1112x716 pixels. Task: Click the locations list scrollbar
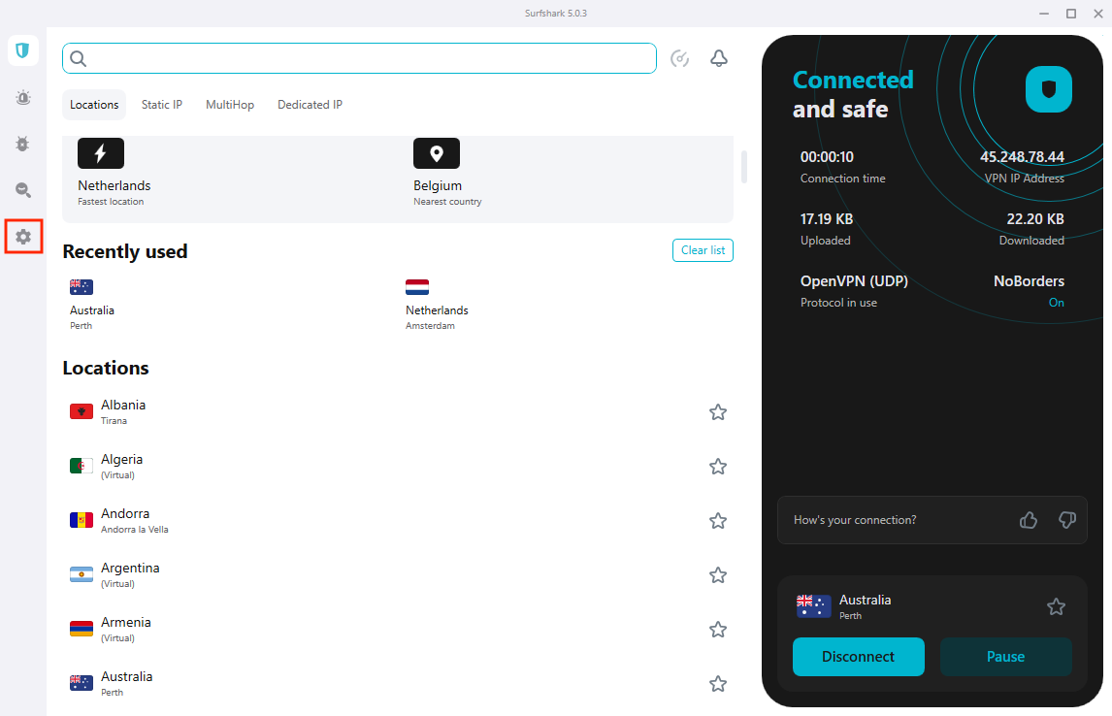point(744,167)
